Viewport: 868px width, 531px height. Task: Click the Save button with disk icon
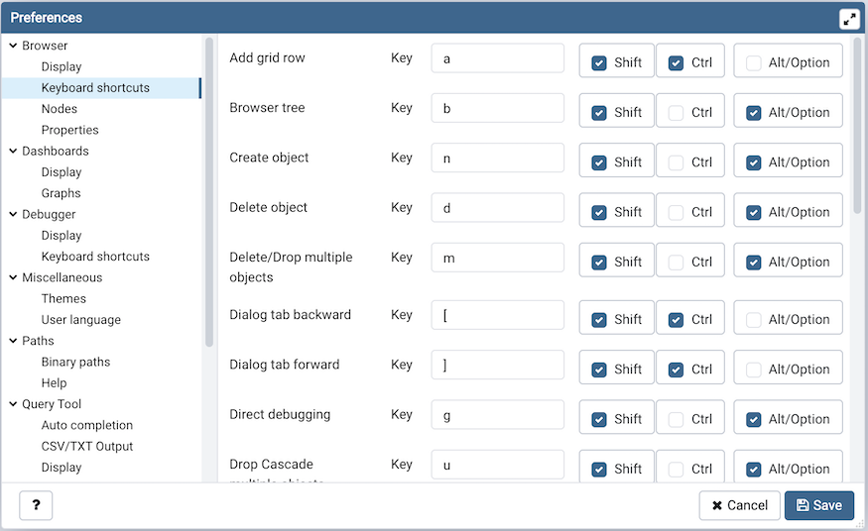[x=819, y=505]
